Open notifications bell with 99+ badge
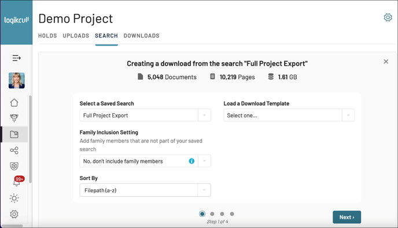Image resolution: width=398 pixels, height=228 pixels. [x=17, y=181]
